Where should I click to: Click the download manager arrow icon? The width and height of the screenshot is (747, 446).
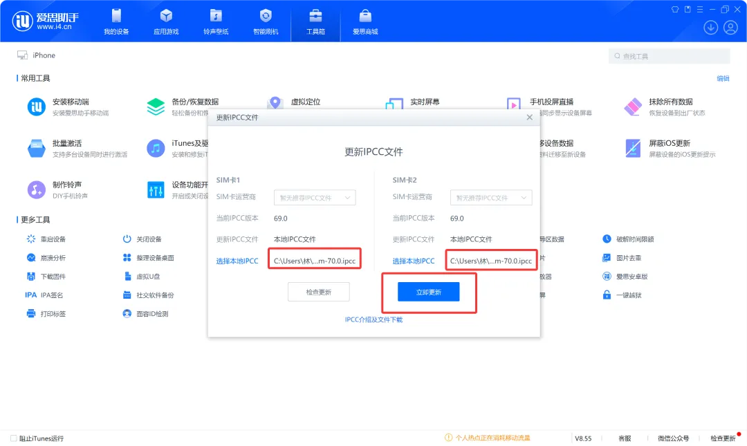[710, 27]
